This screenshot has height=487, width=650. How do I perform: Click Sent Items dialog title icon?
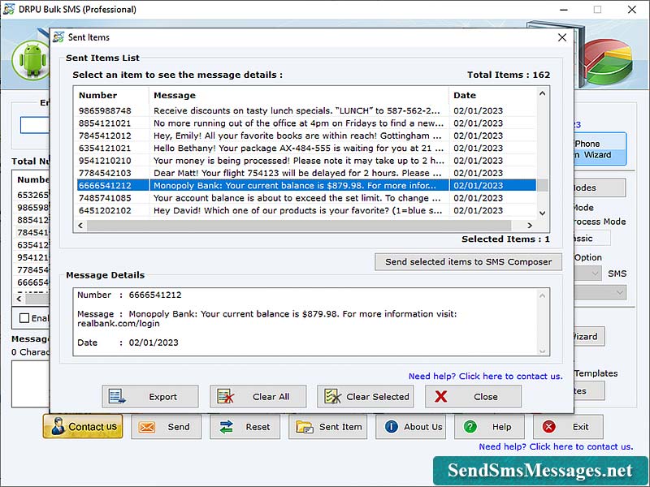click(x=58, y=37)
